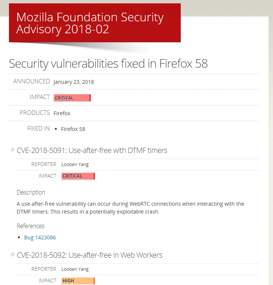
Task: Click the orange HIGH impact badge
Action: 78,281
